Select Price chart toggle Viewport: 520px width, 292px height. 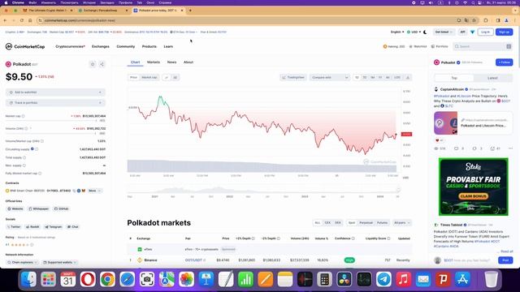click(x=133, y=78)
